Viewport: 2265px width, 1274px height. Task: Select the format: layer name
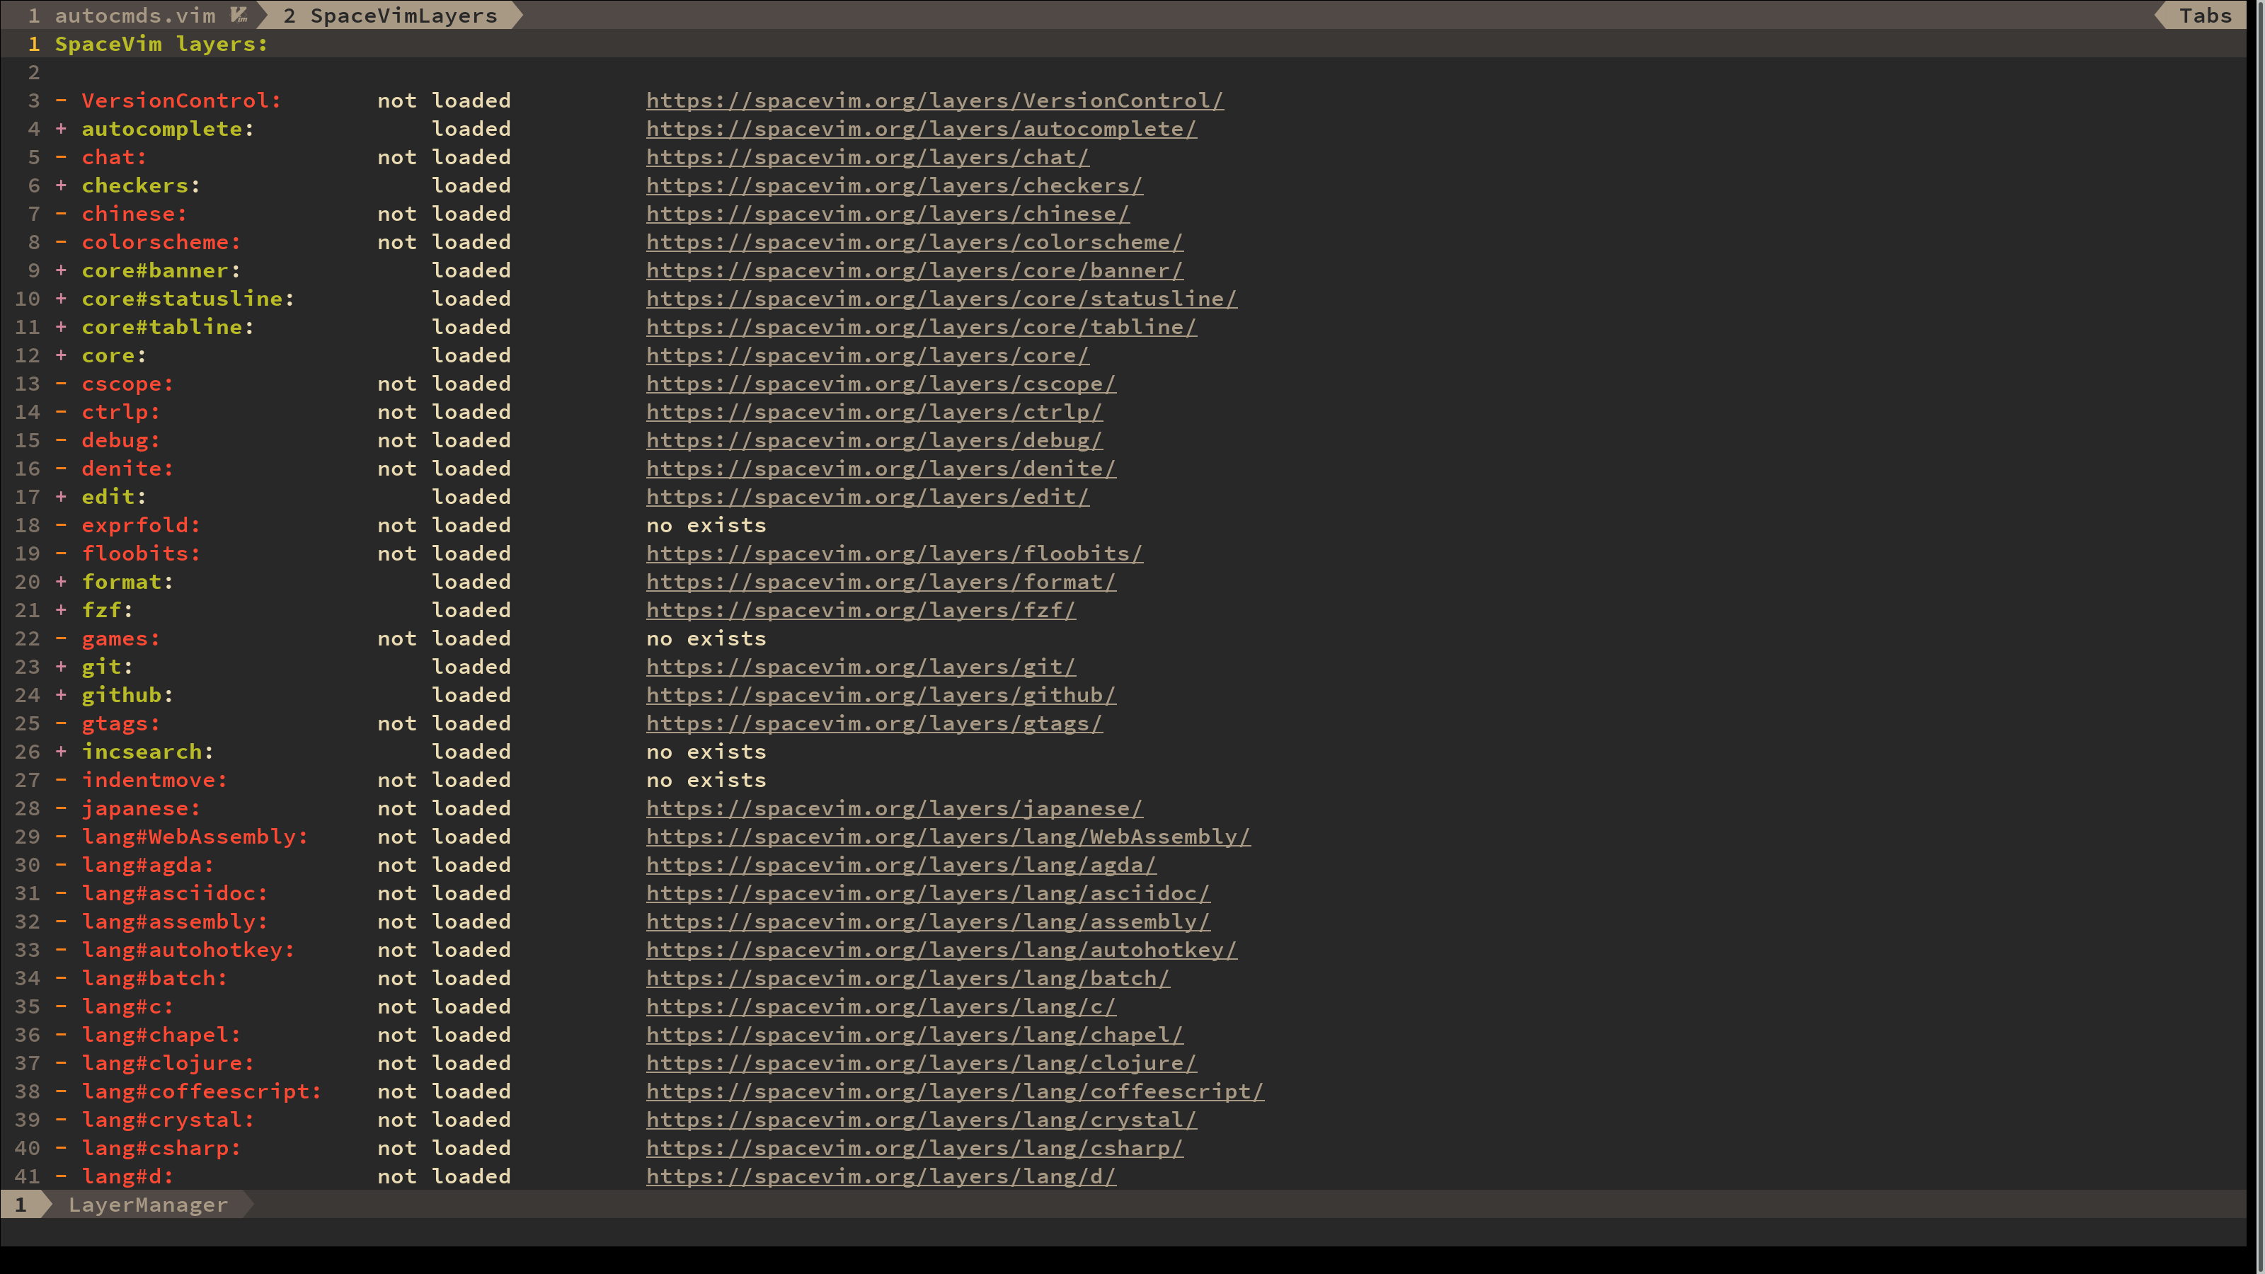(x=127, y=582)
